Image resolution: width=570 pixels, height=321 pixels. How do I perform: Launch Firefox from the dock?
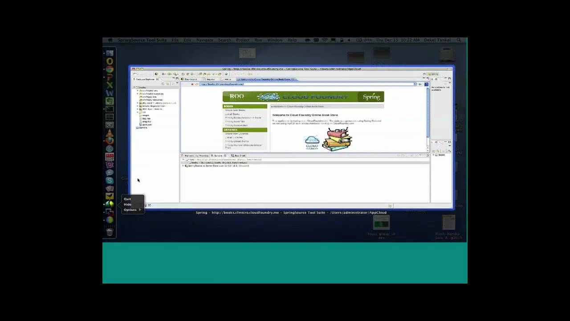click(x=110, y=140)
